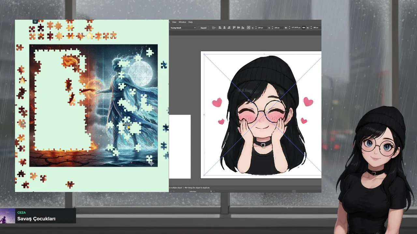Click the status bar Selection play arrow
The height and width of the screenshot is (234, 417).
click(211, 191)
